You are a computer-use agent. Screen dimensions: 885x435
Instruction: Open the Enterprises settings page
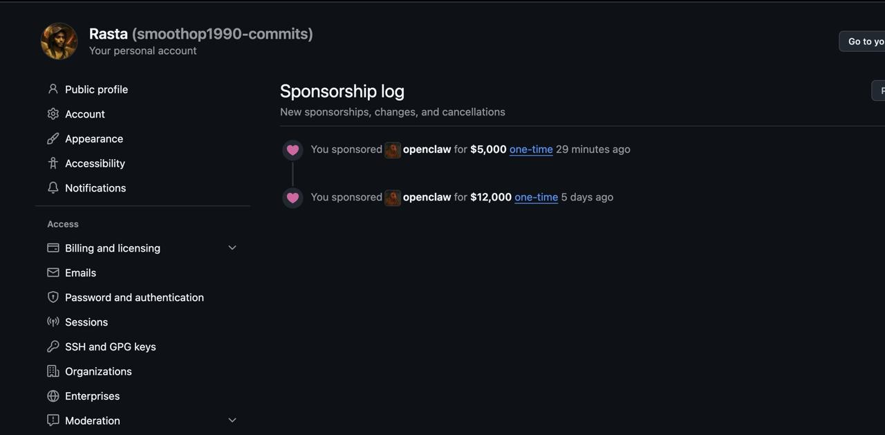(x=92, y=396)
